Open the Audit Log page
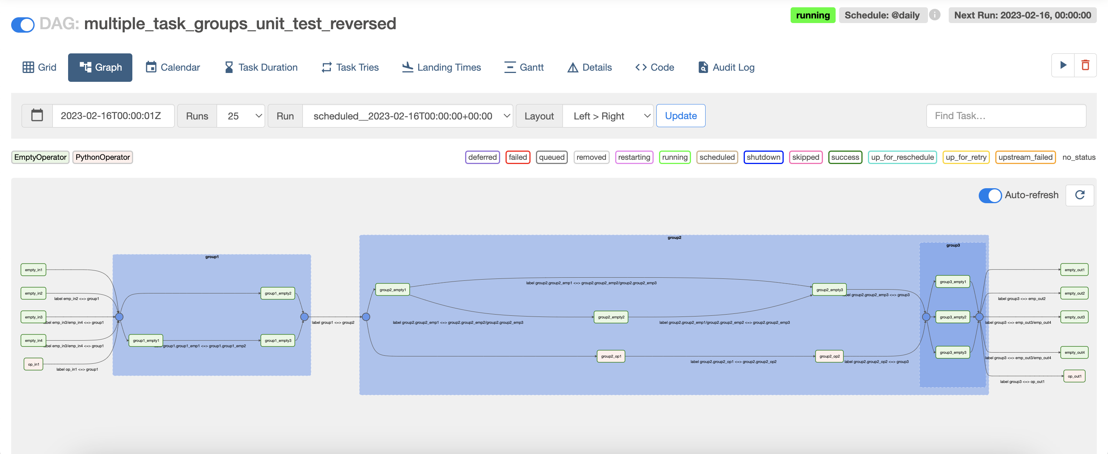Screen dimensions: 1108x454 click(726, 68)
